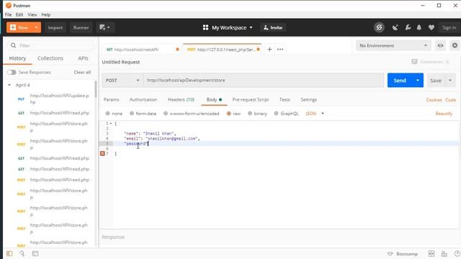Click the Comments icon
Viewport: 461px width, 259px height.
pos(414,62)
